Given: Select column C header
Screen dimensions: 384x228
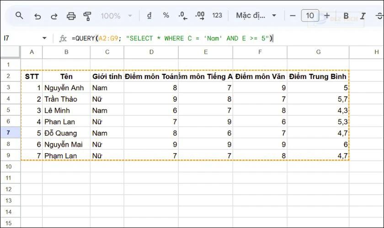Looking at the screenshot, I should coord(107,52).
